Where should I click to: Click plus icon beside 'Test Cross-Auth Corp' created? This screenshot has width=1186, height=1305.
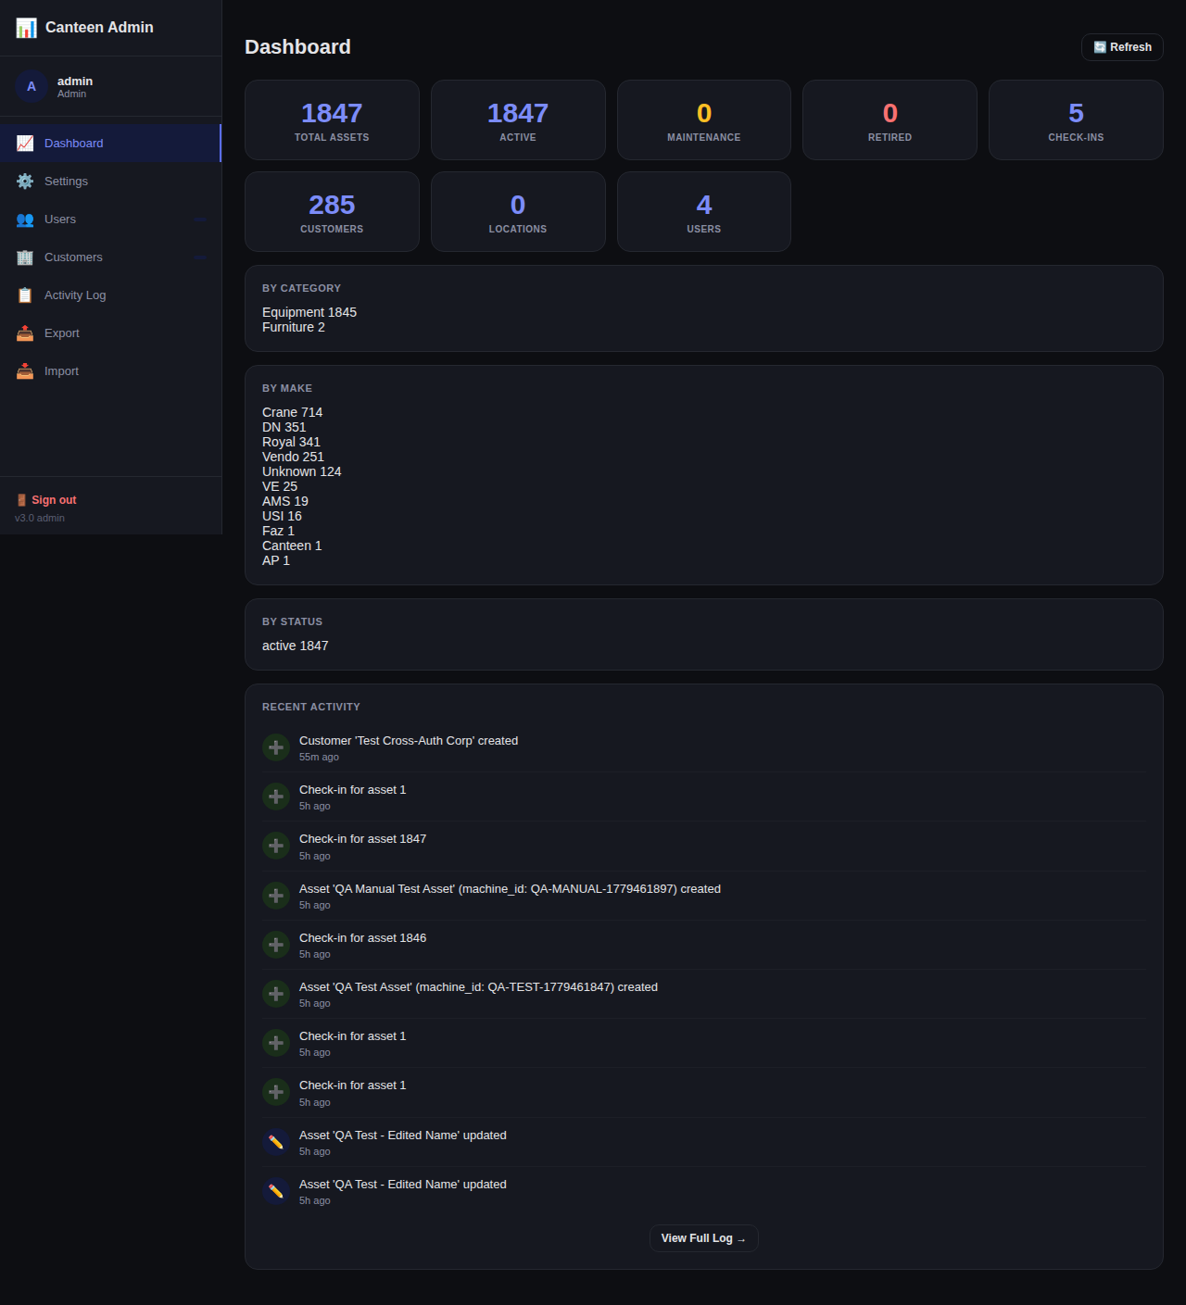pos(276,747)
